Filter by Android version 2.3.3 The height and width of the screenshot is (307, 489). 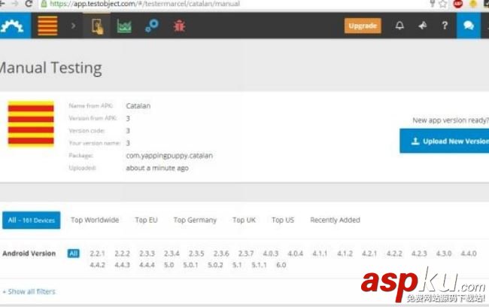point(147,254)
